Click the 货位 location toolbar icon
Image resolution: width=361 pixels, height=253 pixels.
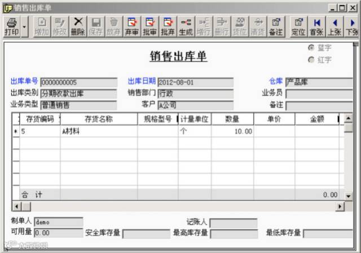tap(240, 26)
